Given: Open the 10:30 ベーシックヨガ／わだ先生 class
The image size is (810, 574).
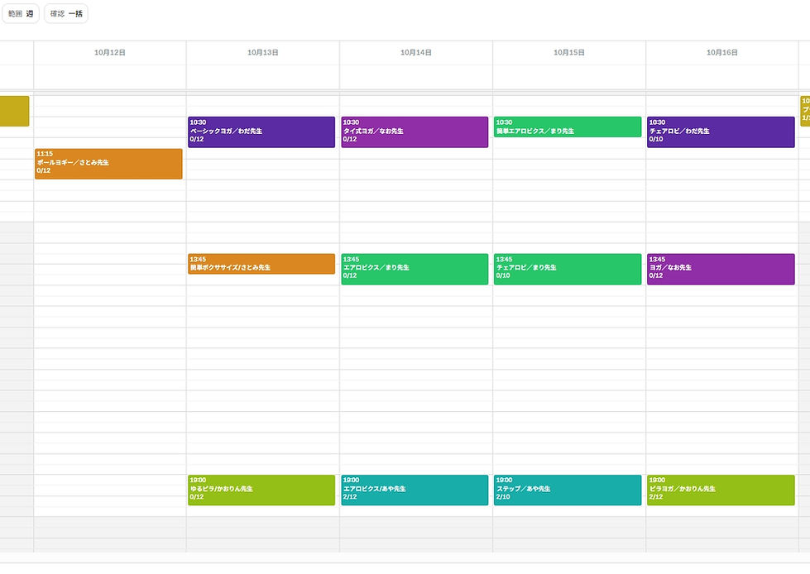Looking at the screenshot, I should click(261, 132).
